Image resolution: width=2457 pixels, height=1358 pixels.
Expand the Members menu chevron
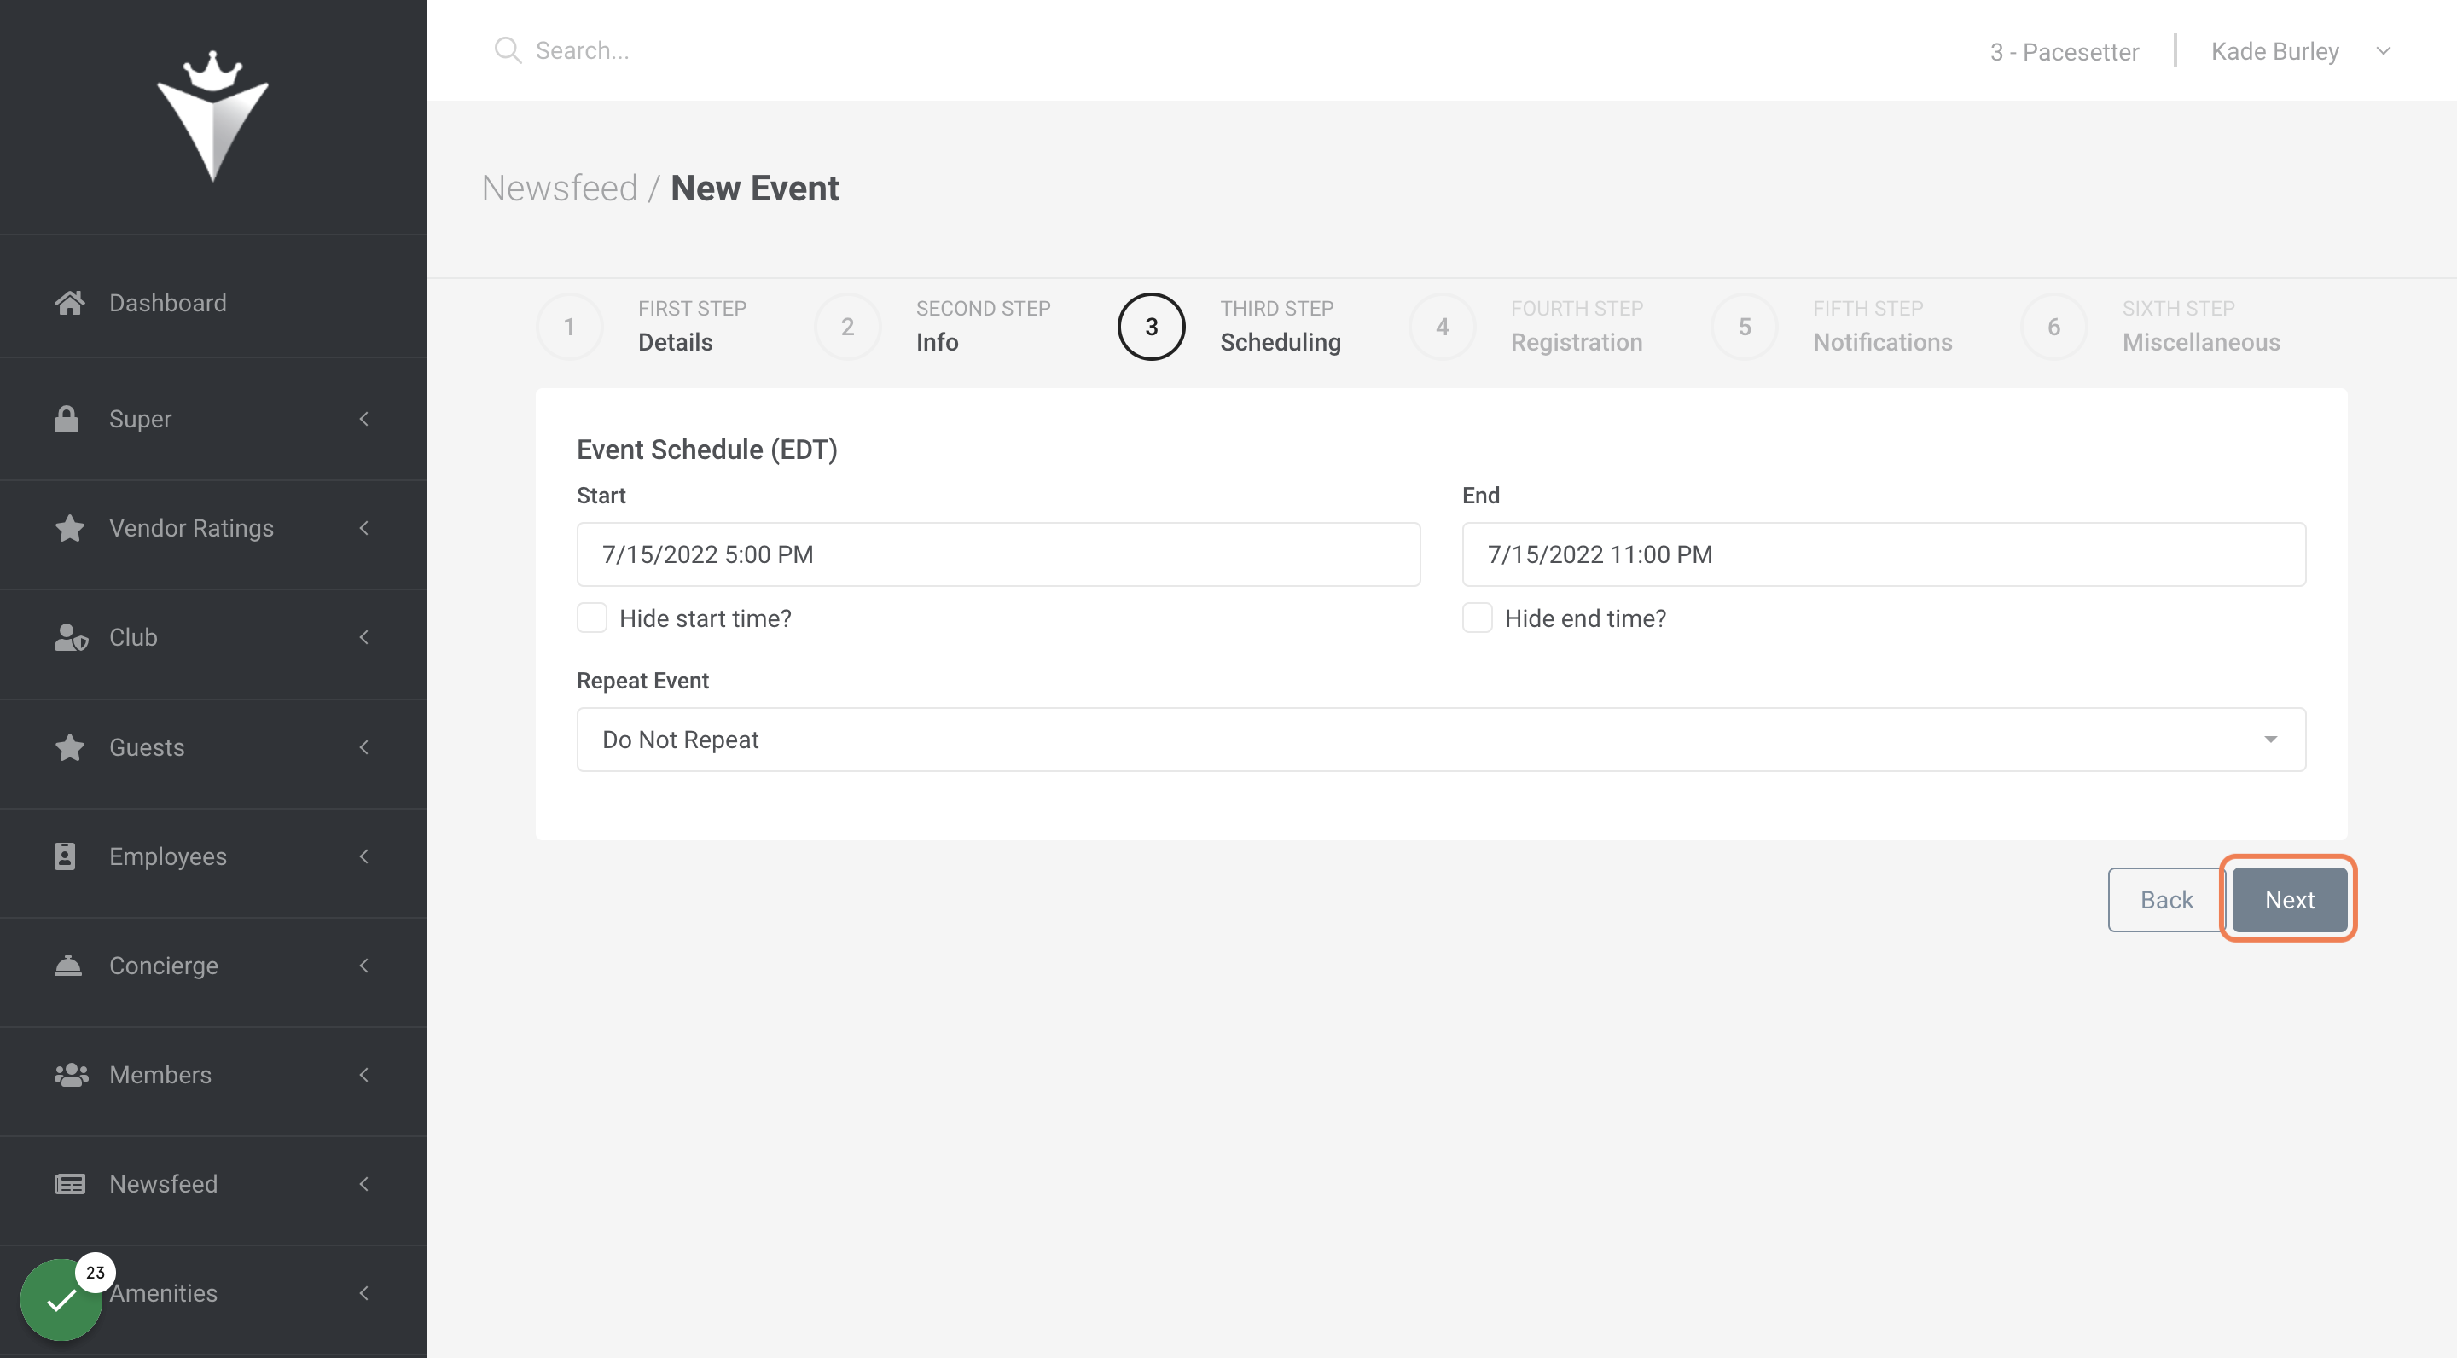363,1074
